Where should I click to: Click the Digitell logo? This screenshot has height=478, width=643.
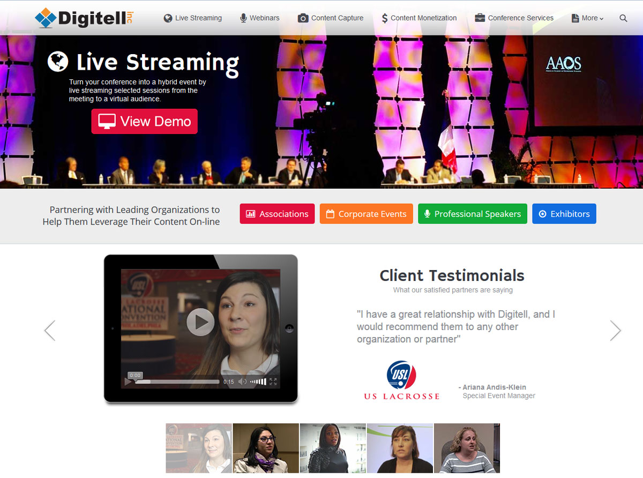pos(84,18)
